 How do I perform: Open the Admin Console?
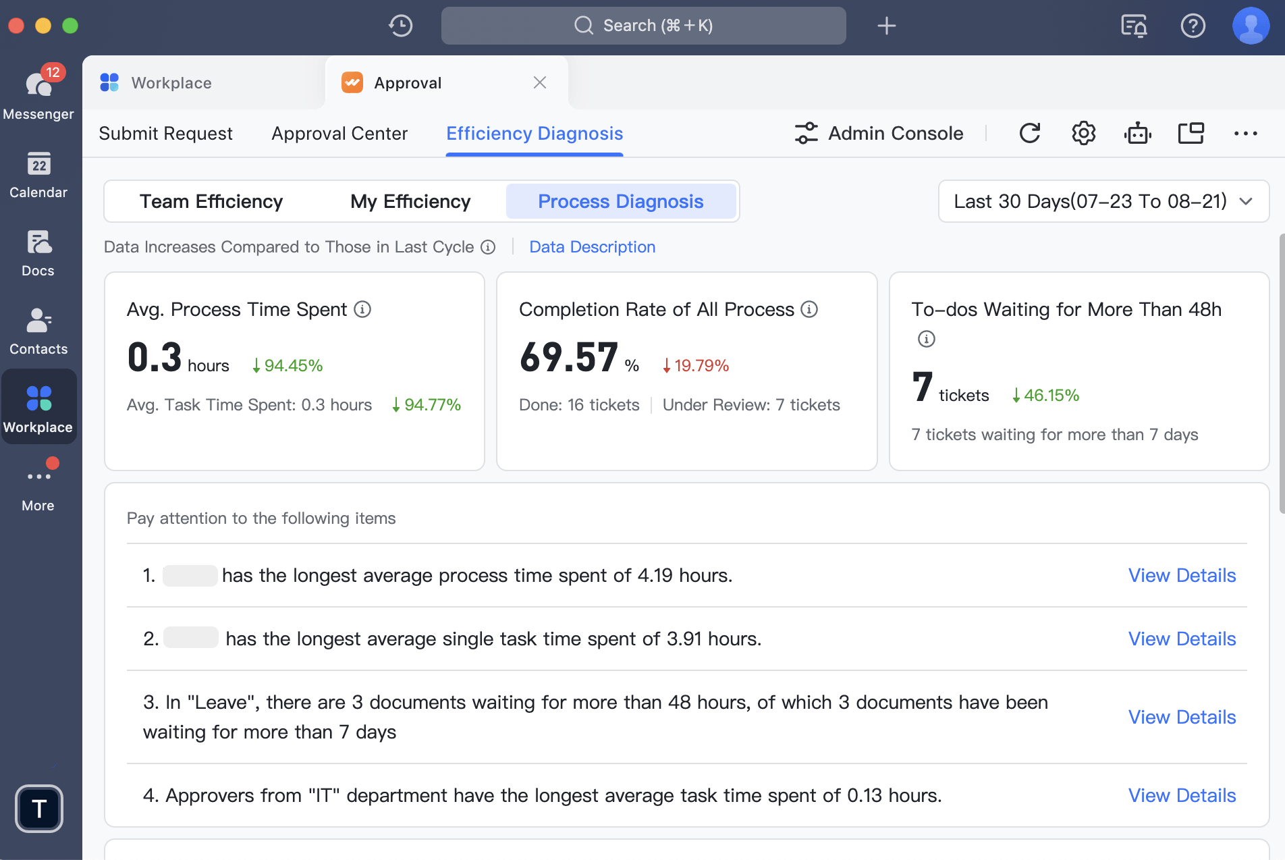coord(879,133)
